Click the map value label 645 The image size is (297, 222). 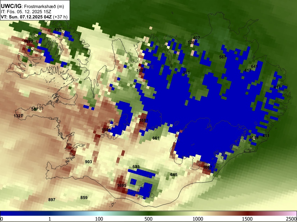[x=174, y=174]
